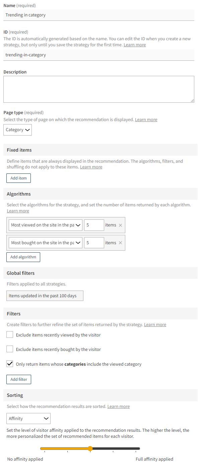Enable "Exclude items recently bought by the visitor"
This screenshot has height=465, width=201.
10,349
